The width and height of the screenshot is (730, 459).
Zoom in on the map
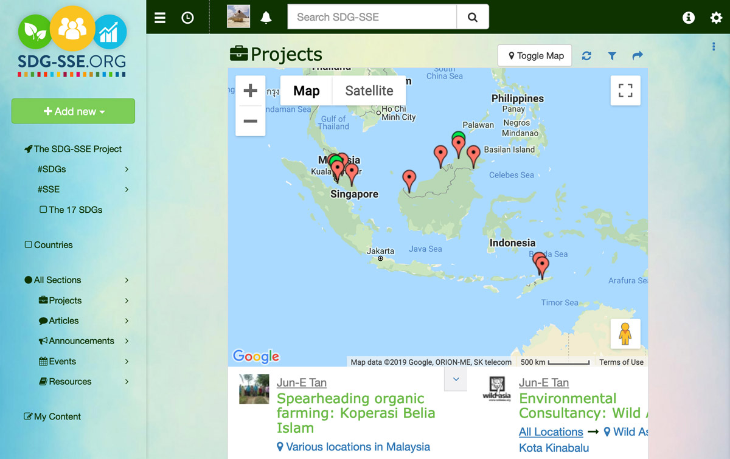coord(250,91)
